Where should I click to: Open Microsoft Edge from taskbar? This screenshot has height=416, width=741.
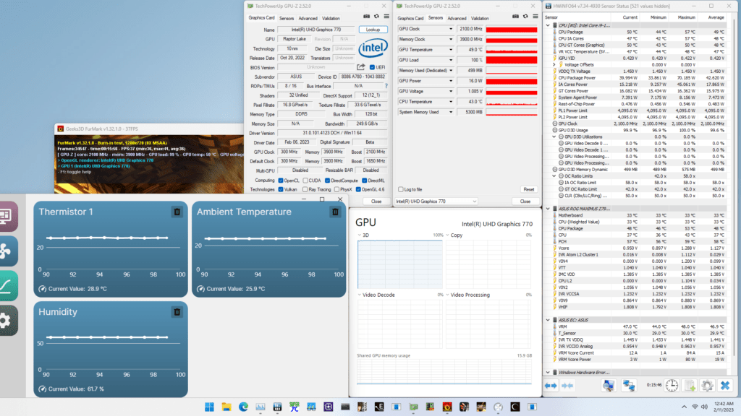(243, 407)
